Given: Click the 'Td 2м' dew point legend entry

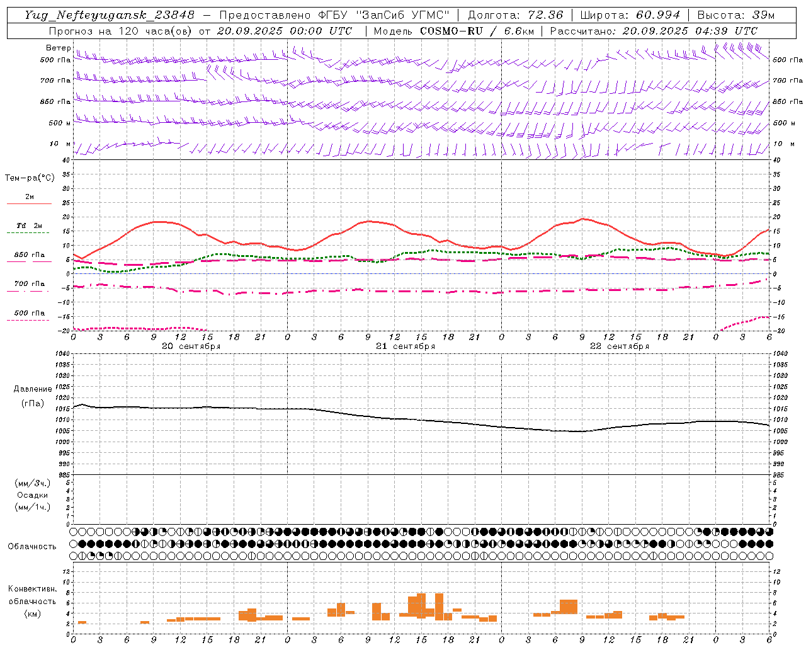Looking at the screenshot, I should [29, 225].
